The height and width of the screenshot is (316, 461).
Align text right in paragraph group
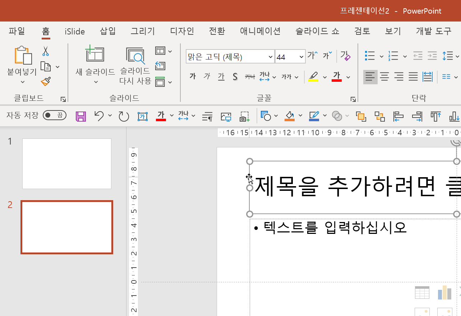[x=399, y=76]
